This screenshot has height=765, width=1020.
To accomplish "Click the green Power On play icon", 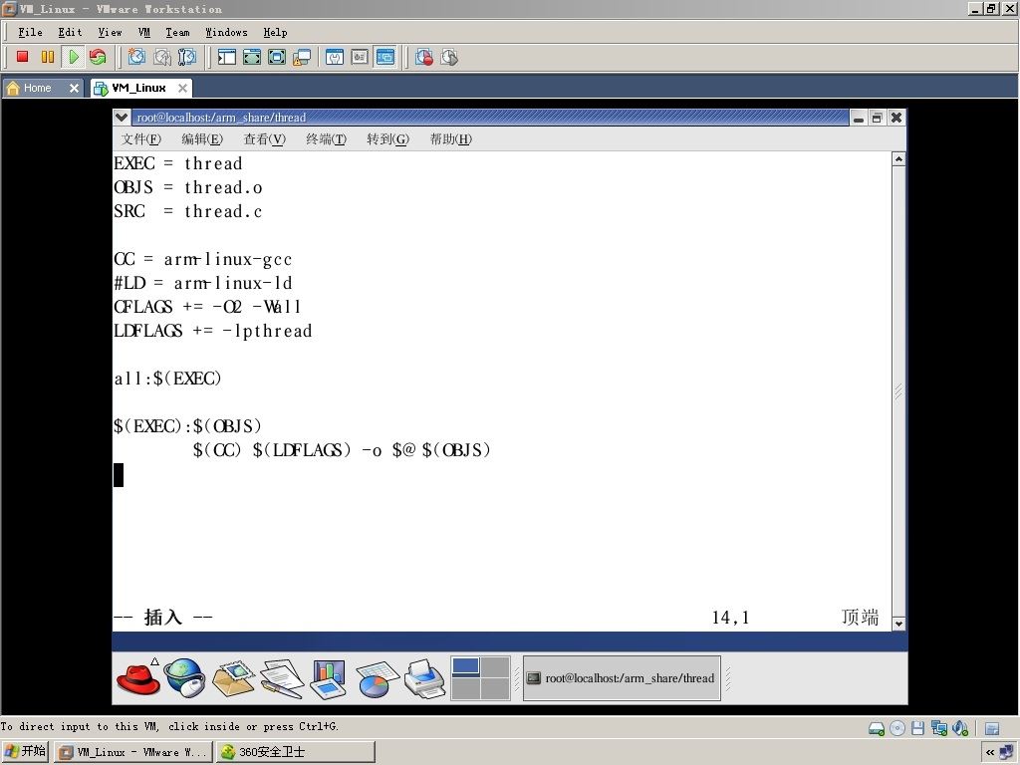I will click(x=74, y=57).
